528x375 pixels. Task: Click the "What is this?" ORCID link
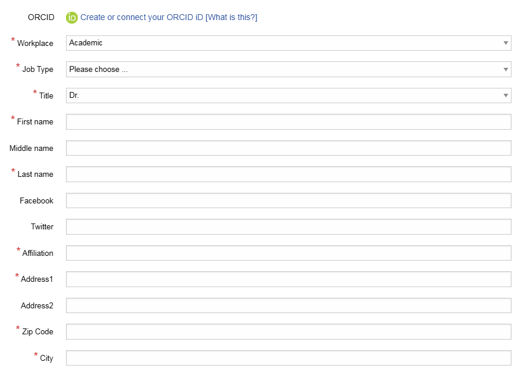click(x=231, y=18)
